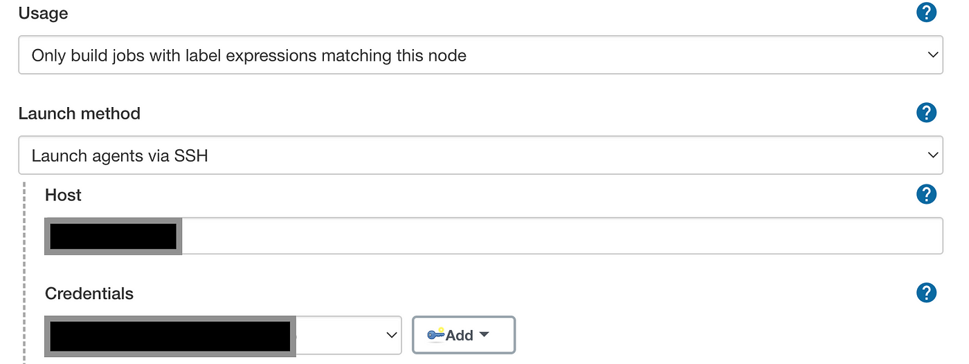Open help for Launch method

pos(926,113)
